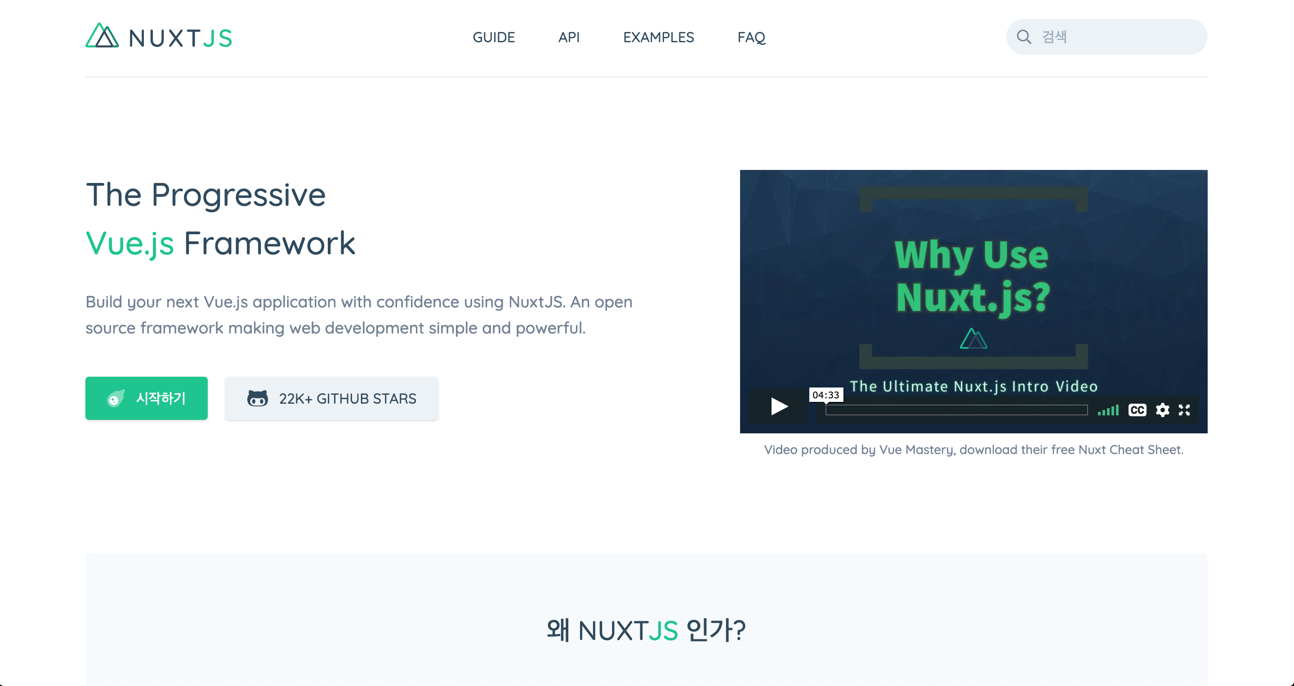
Task: Go to EXAMPLES page
Action: pos(658,38)
